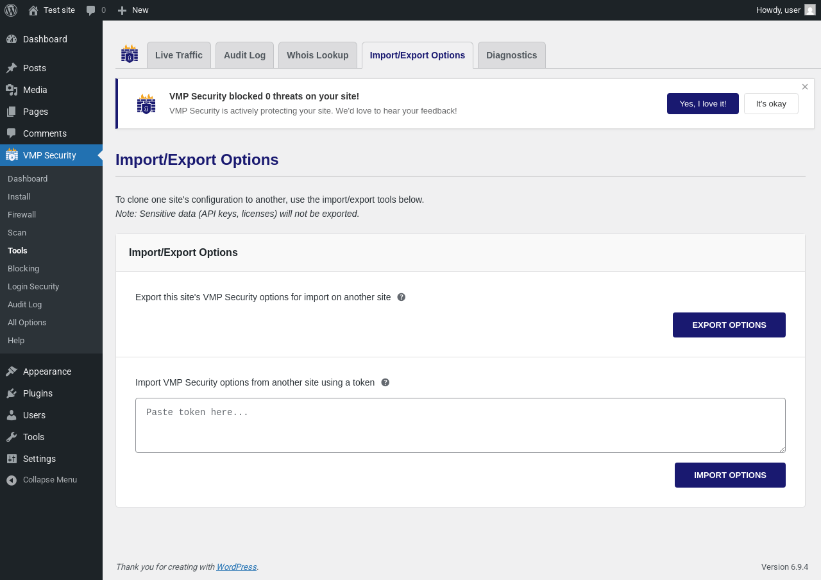The image size is (821, 580).
Task: Click the Plugins plug icon
Action: coord(12,393)
